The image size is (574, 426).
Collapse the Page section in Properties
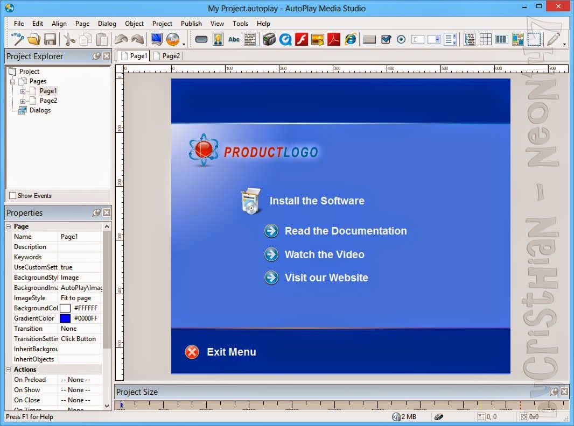(9, 226)
